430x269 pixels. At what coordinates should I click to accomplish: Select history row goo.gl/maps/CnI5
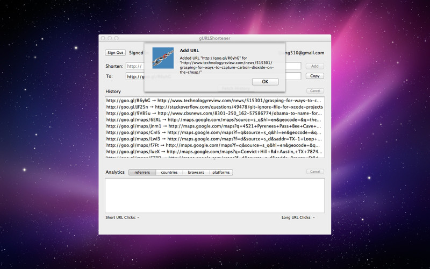pos(214,132)
